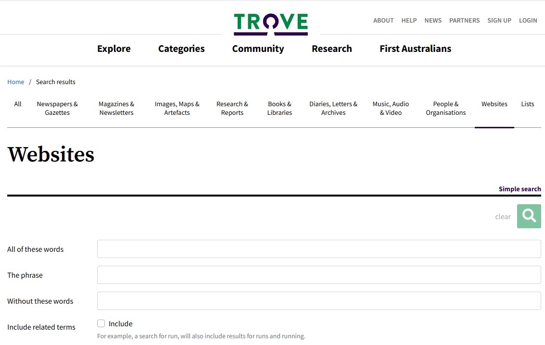Switch to the All results tab
This screenshot has height=345, width=545.
pyautogui.click(x=17, y=104)
